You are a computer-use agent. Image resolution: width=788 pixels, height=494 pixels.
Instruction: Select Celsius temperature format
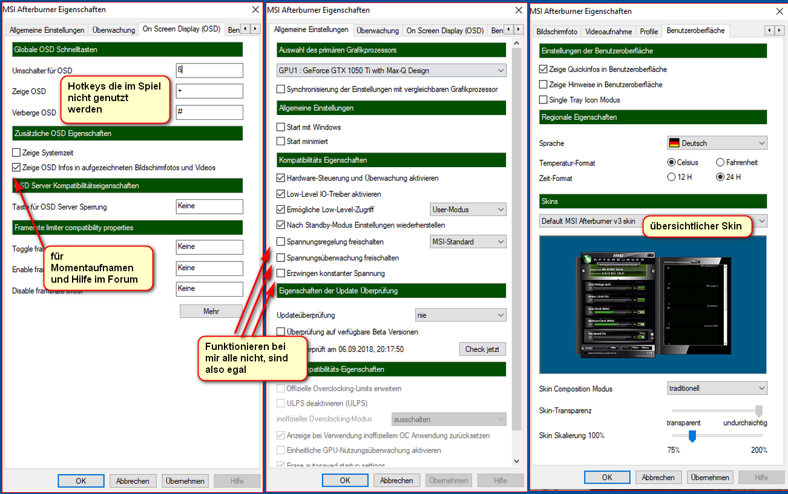tap(671, 162)
